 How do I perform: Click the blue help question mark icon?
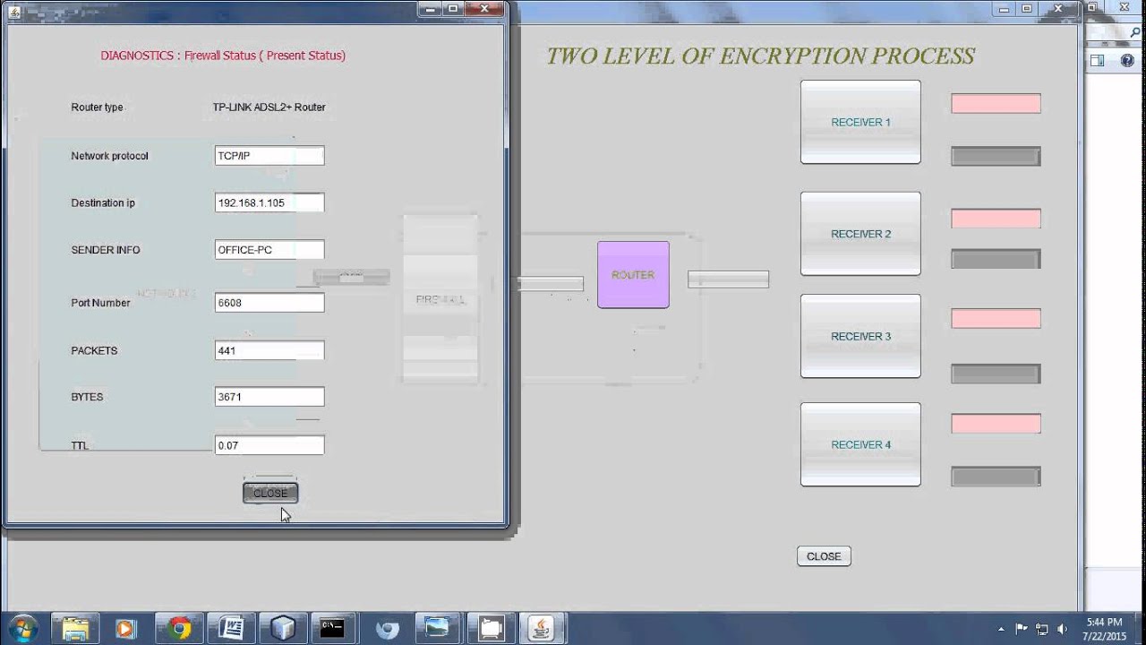[1126, 61]
